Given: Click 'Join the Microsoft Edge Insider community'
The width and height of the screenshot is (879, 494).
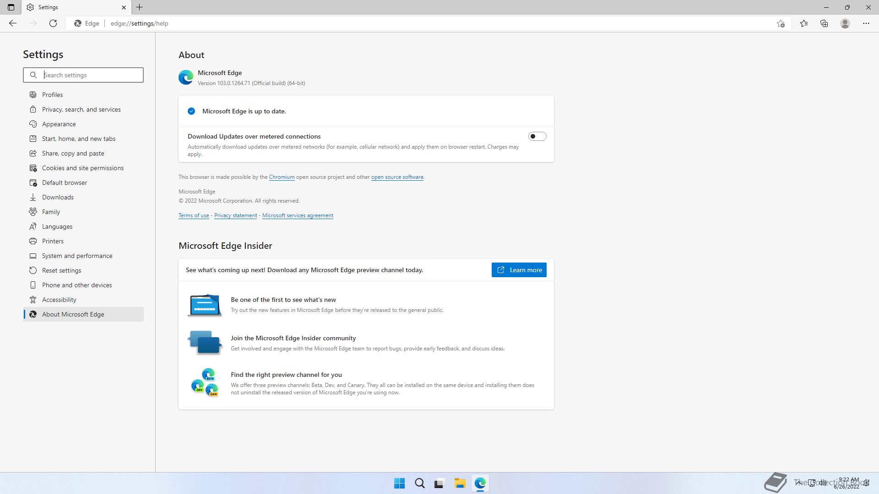Looking at the screenshot, I should 293,338.
